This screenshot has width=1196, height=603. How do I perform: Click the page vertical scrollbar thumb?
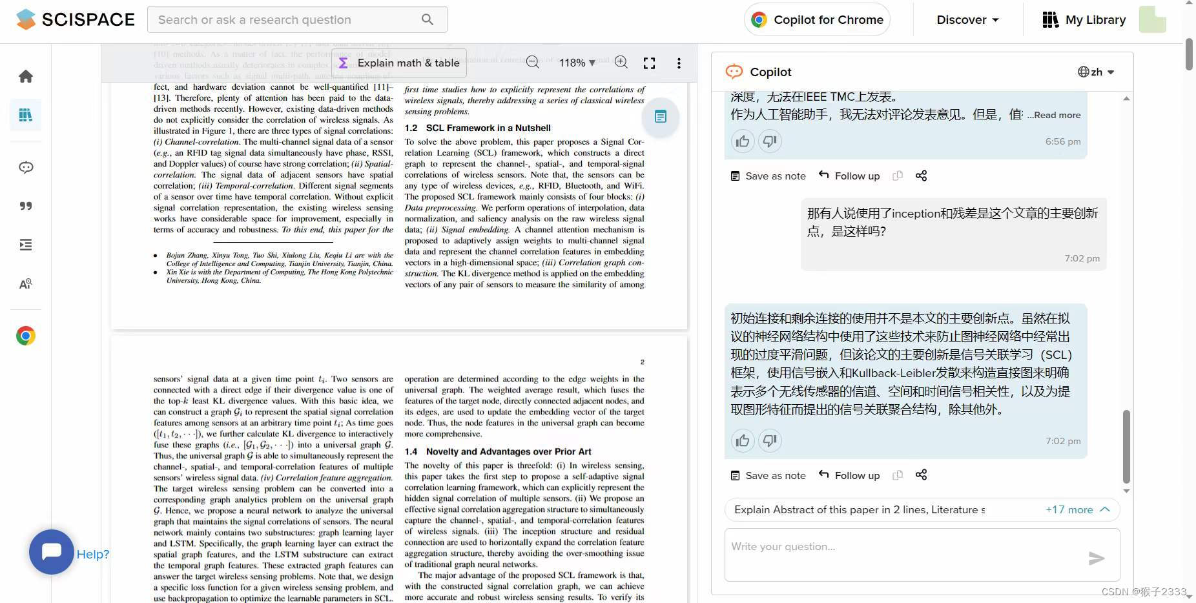coord(1189,54)
